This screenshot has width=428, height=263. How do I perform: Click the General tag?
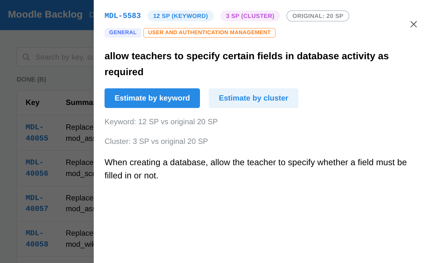[x=123, y=32]
